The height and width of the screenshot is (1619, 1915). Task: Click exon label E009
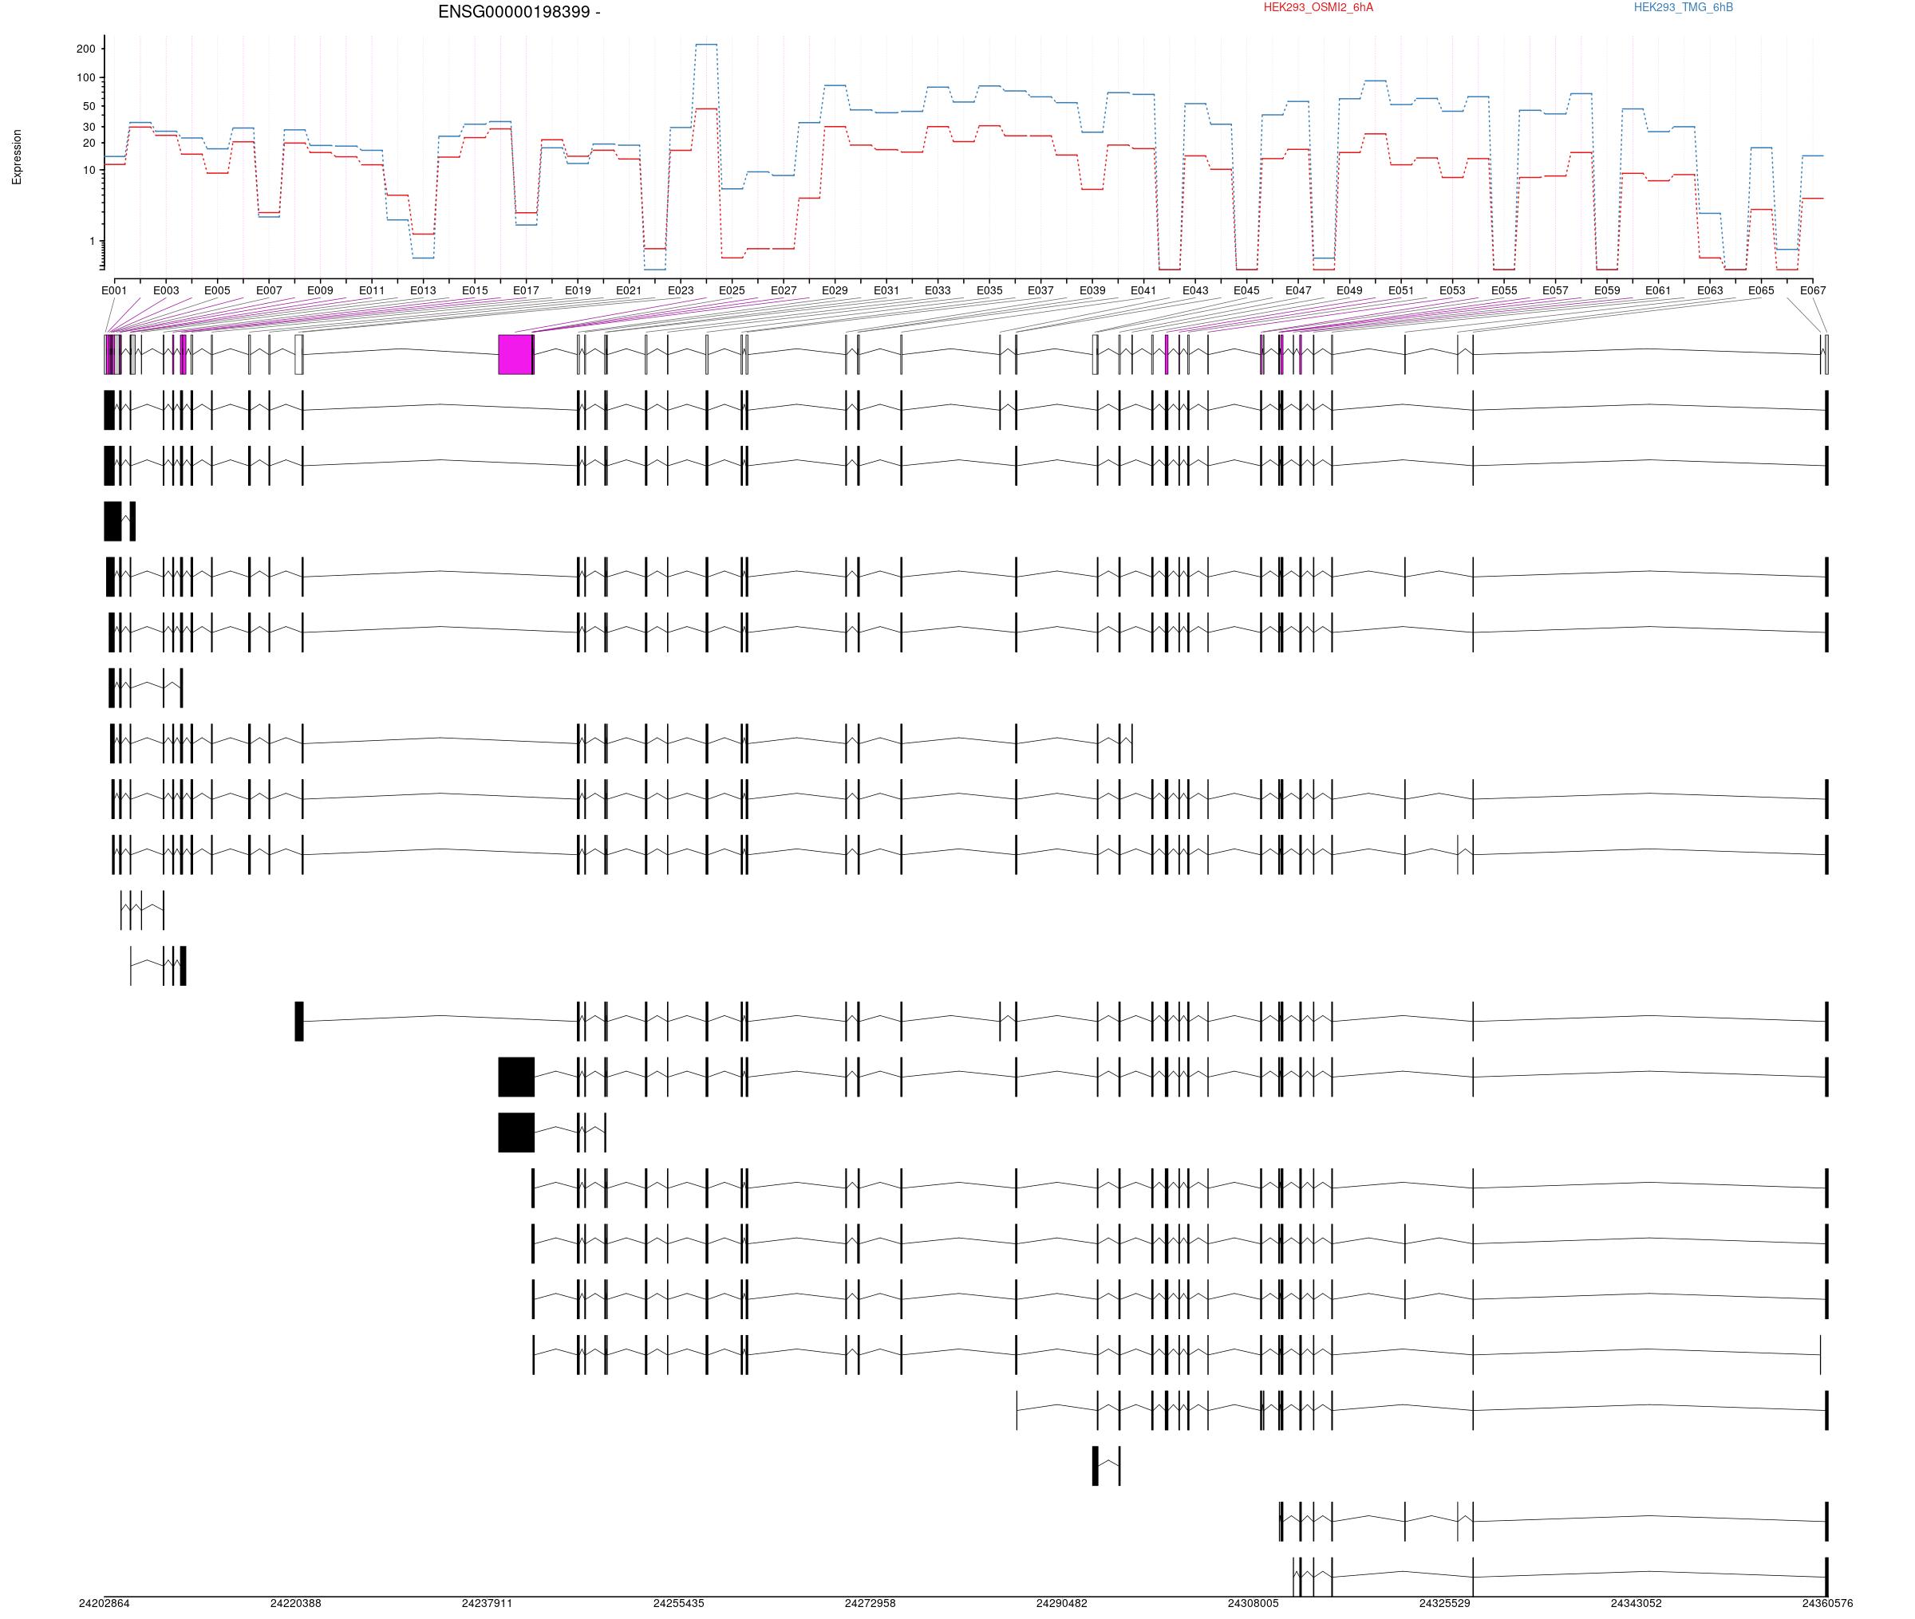point(321,291)
